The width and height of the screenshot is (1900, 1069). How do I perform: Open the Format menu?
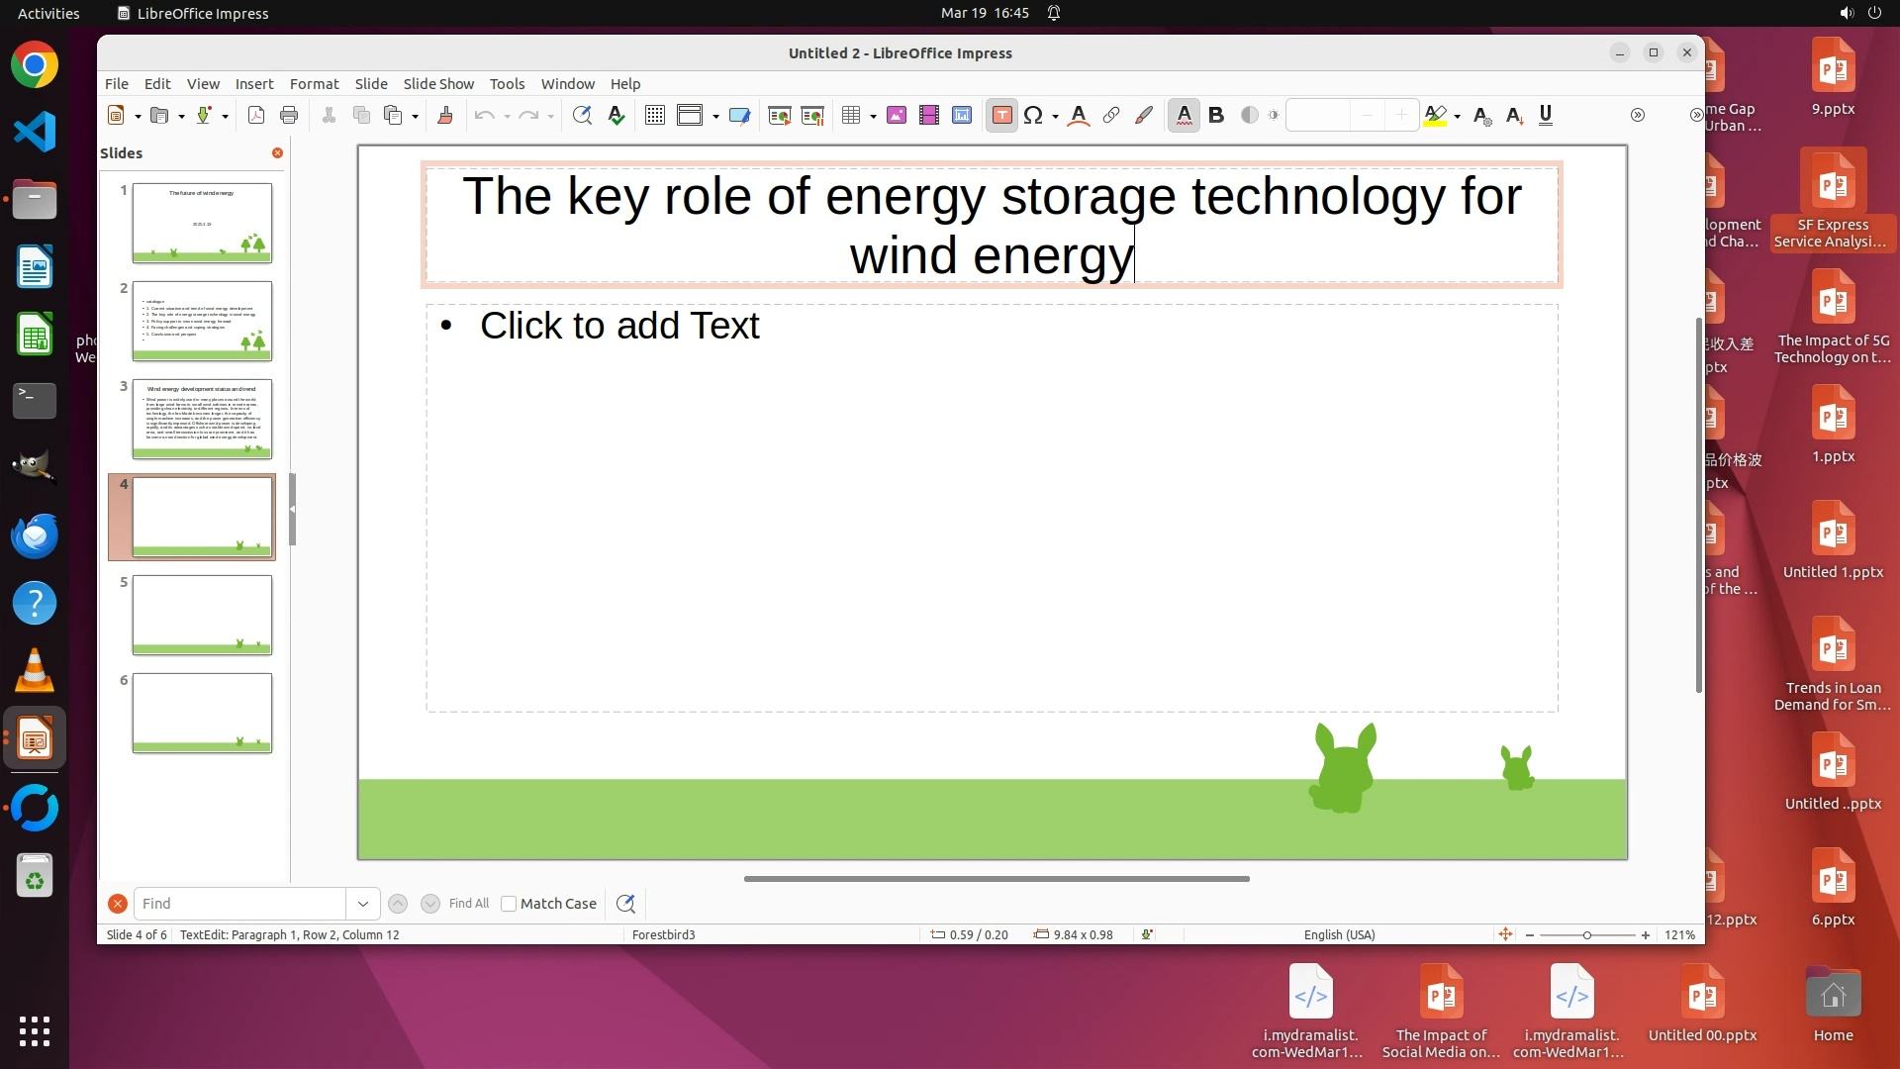coord(314,84)
